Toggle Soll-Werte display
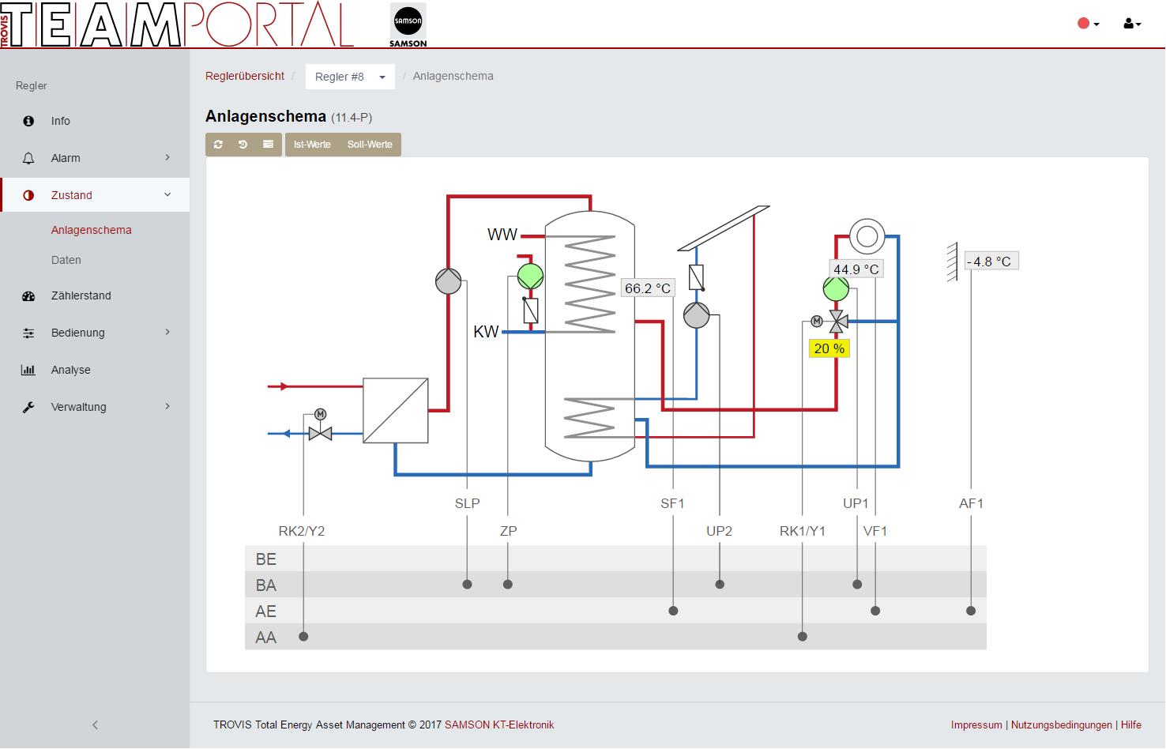 (370, 145)
